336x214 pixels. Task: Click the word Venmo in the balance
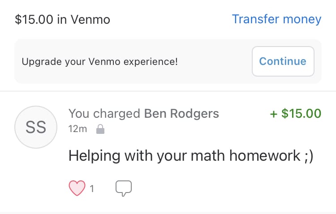tap(90, 20)
